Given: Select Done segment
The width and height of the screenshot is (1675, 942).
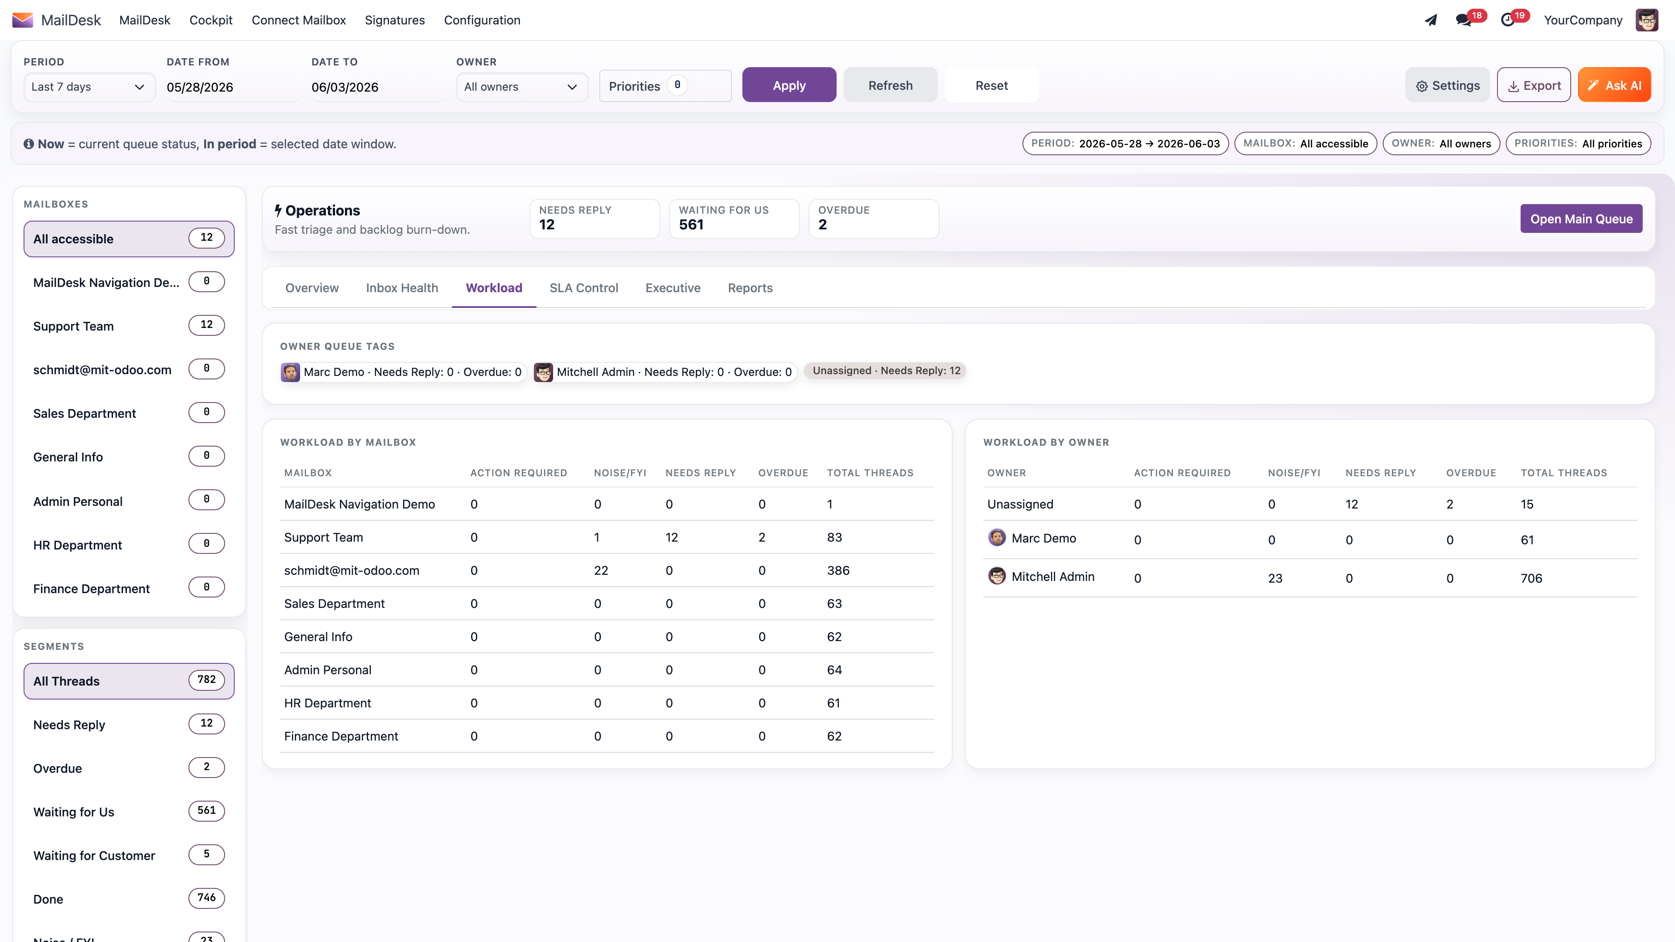Looking at the screenshot, I should (x=129, y=898).
